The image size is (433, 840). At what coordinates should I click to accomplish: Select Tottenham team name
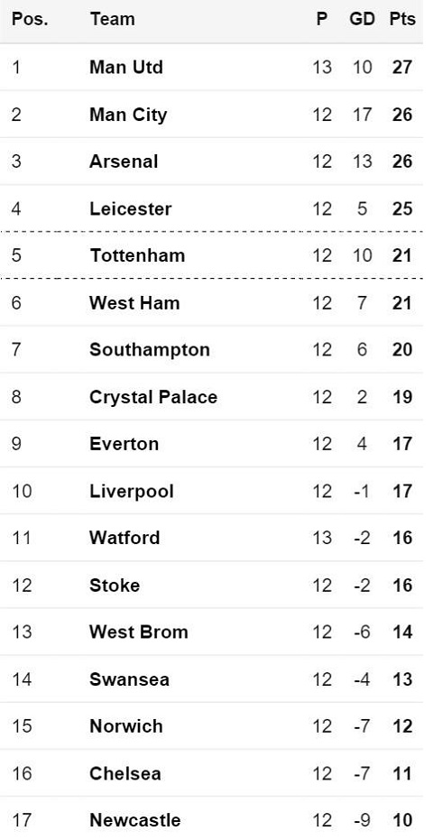137,255
